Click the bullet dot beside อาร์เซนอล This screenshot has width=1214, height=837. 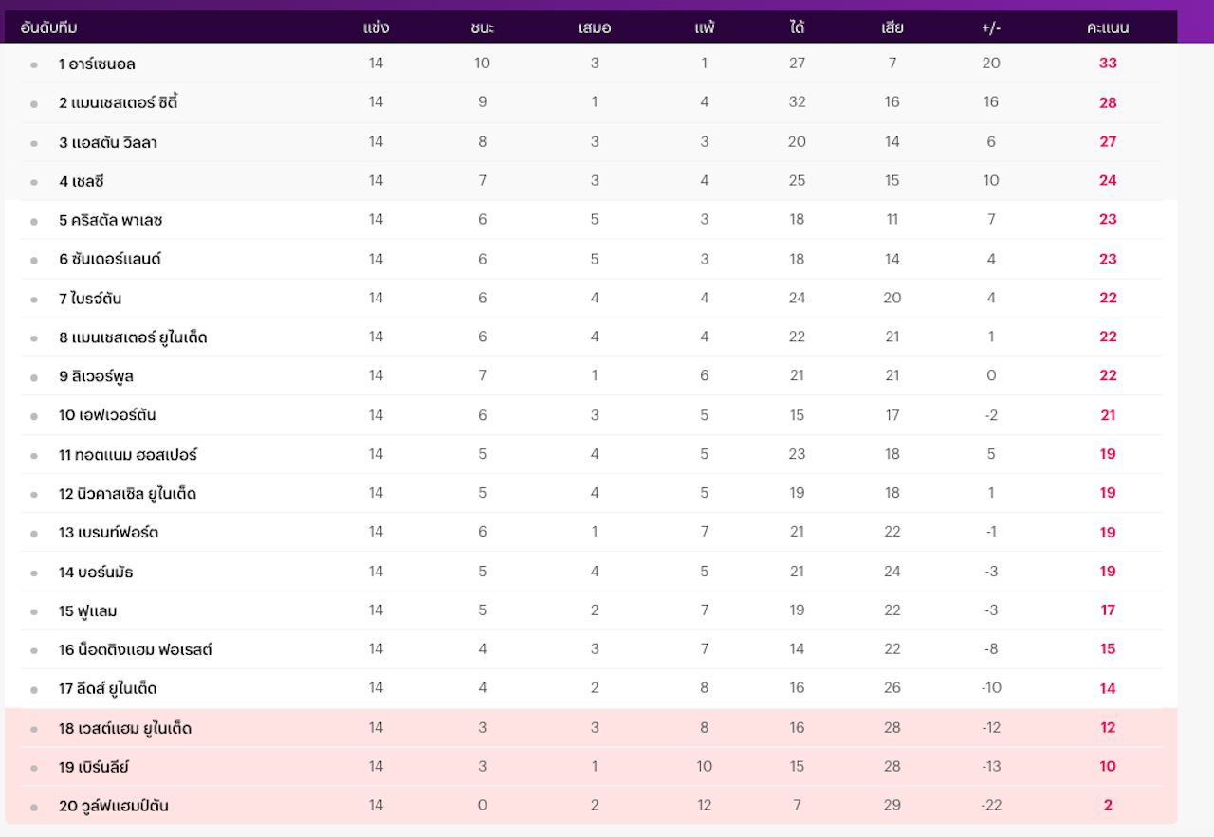(34, 65)
